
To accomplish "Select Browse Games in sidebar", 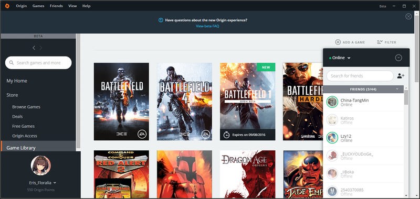I will tap(26, 107).
